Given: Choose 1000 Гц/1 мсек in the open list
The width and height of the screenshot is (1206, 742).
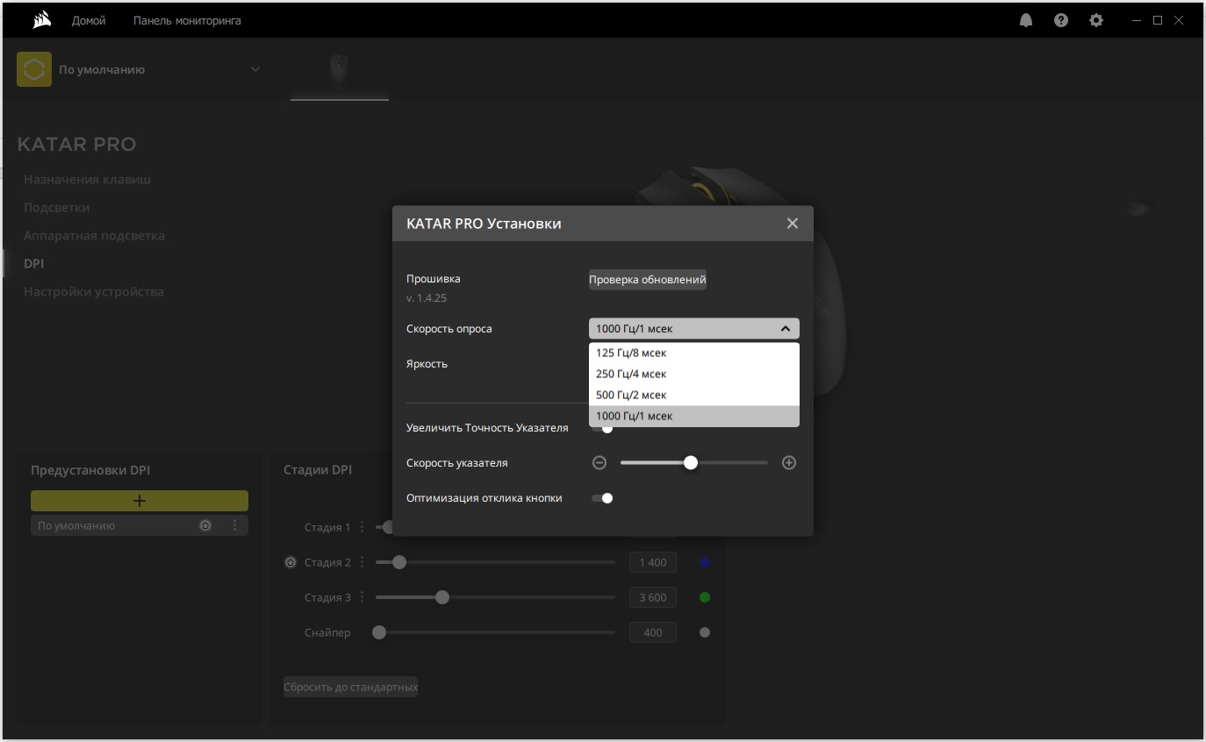Looking at the screenshot, I should (x=694, y=417).
